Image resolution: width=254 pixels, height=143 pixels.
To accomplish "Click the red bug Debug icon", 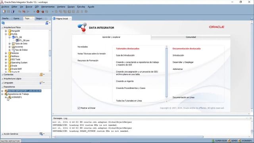I will [x=38, y=12].
